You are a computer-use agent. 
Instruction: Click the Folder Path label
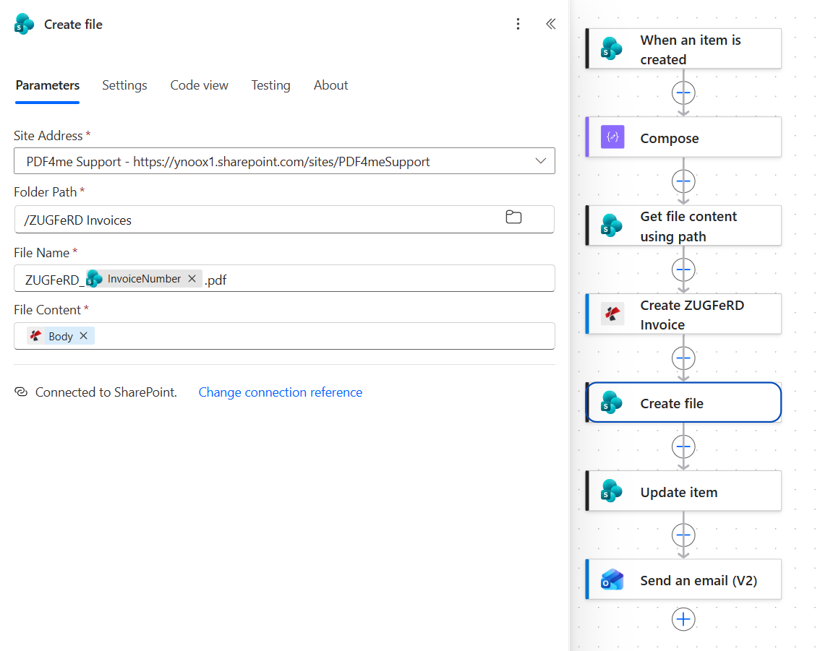click(45, 191)
